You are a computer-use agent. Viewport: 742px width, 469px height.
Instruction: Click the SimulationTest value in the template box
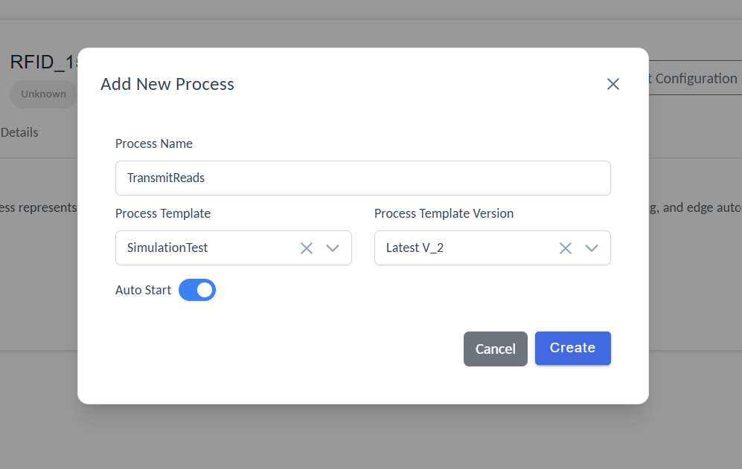(x=167, y=248)
